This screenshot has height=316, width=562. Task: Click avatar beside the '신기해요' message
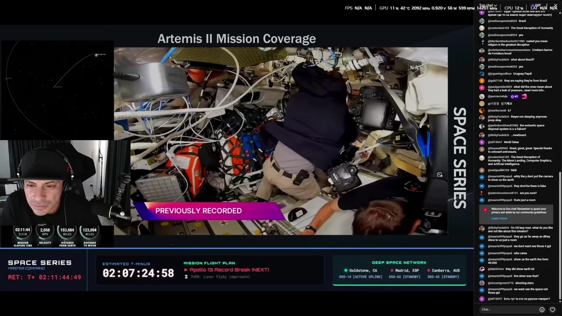(x=482, y=104)
